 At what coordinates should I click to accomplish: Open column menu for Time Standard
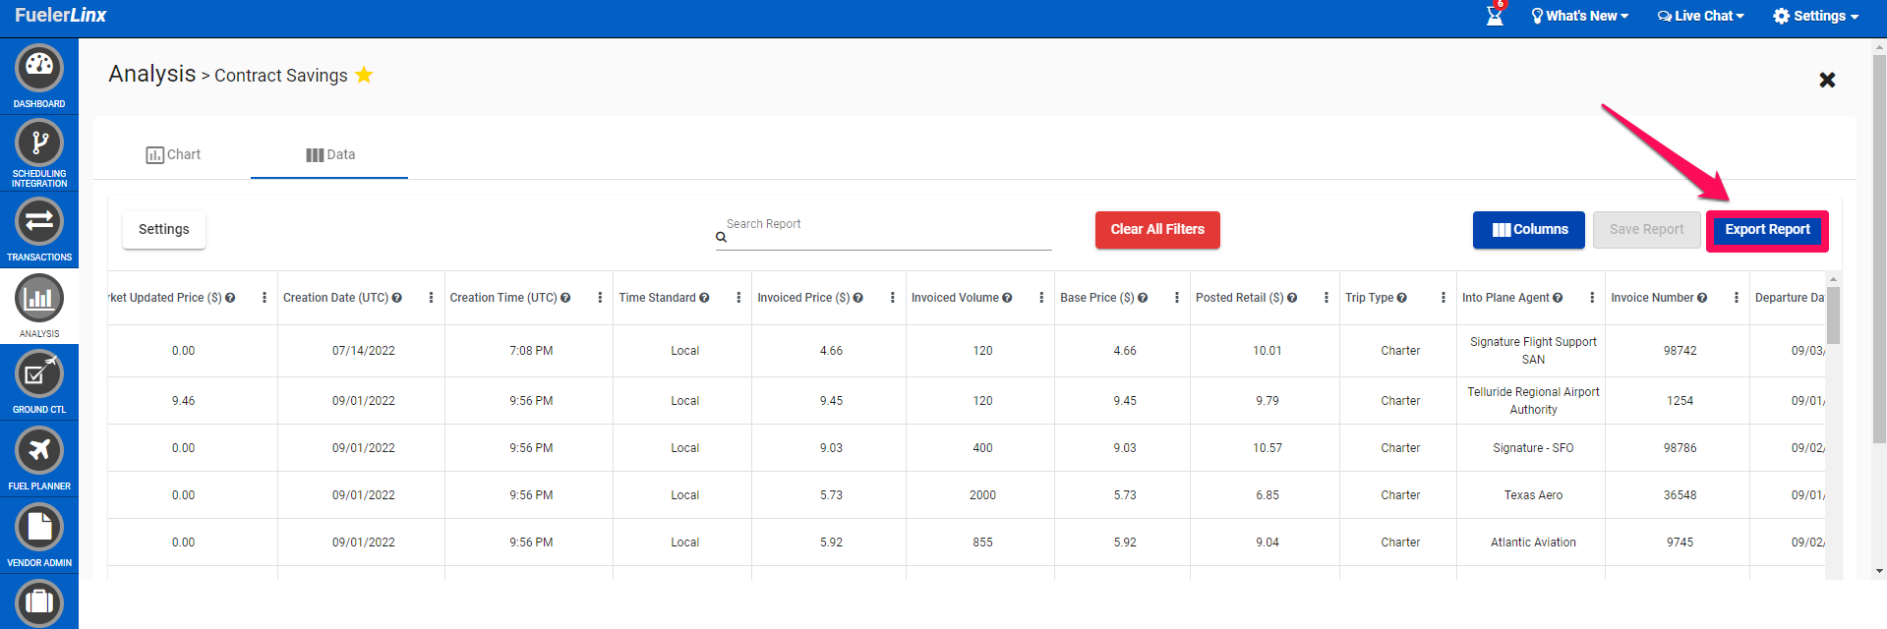[738, 298]
